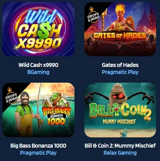This screenshot has width=160, height=161.
Task: Open the Gates of Hades game title
Action: [120, 65]
